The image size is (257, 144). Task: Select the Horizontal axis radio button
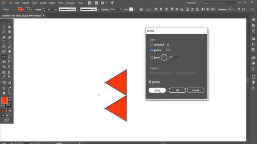pos(152,44)
